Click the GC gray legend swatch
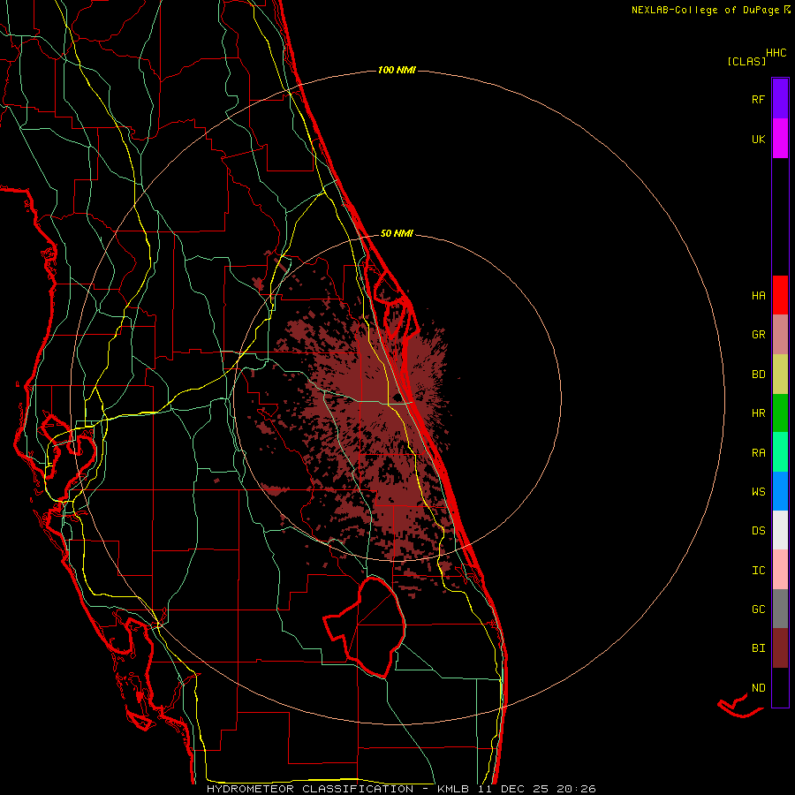The image size is (795, 795). click(x=780, y=609)
